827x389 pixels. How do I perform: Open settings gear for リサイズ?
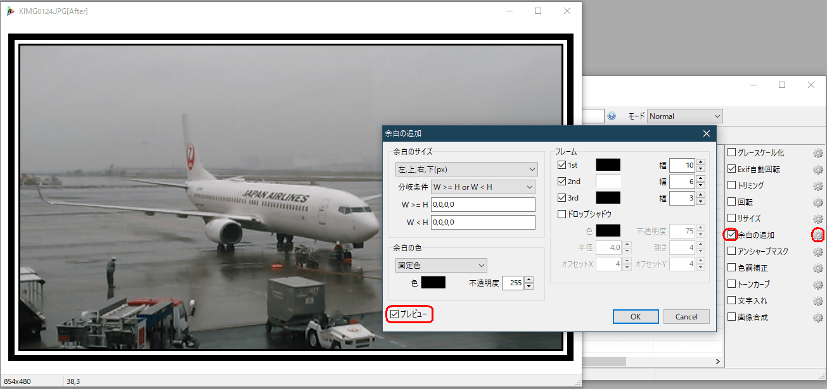coord(817,219)
